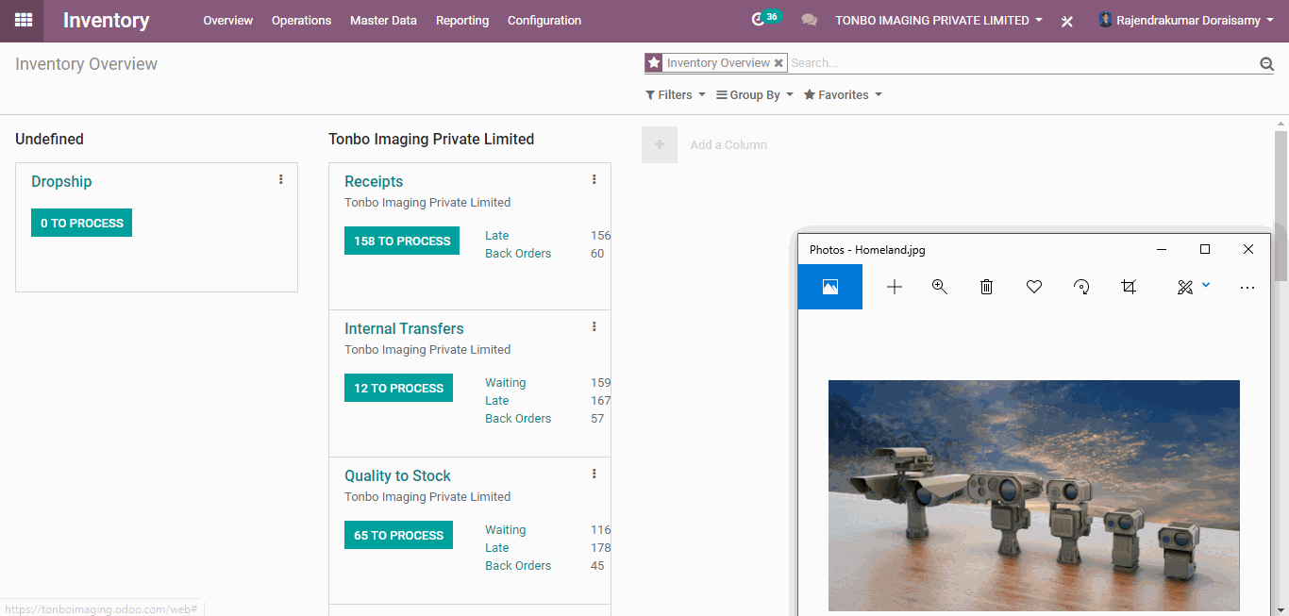Image resolution: width=1289 pixels, height=616 pixels.
Task: Click the Photos - Homeland.jpg title bar text
Action: coord(867,250)
